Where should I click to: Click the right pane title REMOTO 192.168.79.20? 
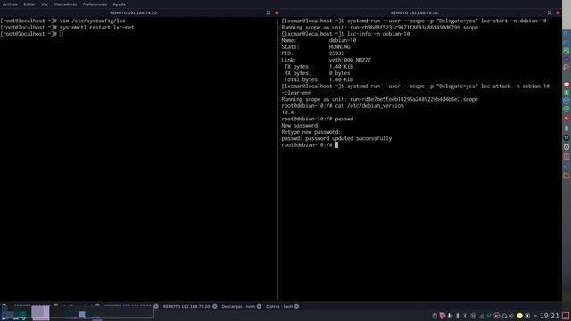[414, 12]
